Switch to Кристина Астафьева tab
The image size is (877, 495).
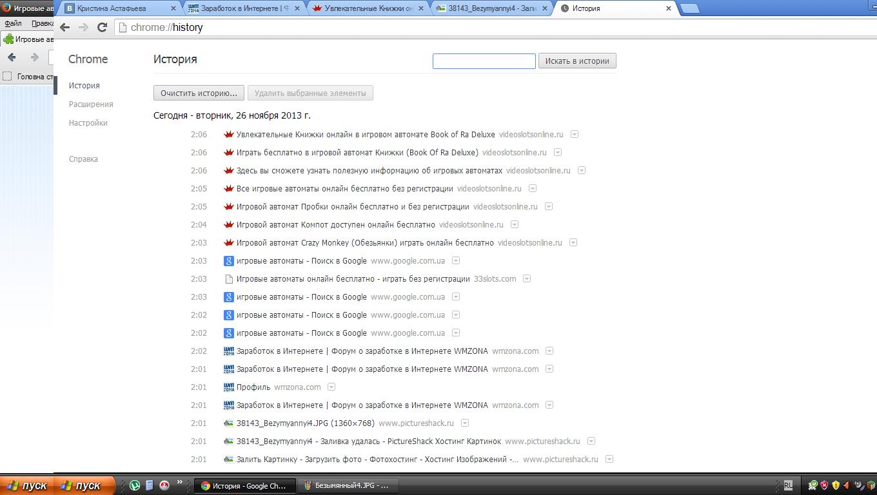pyautogui.click(x=119, y=8)
